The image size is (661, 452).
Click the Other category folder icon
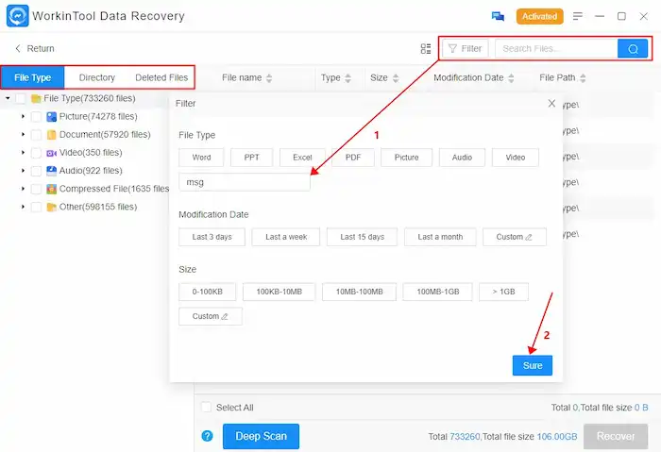51,207
